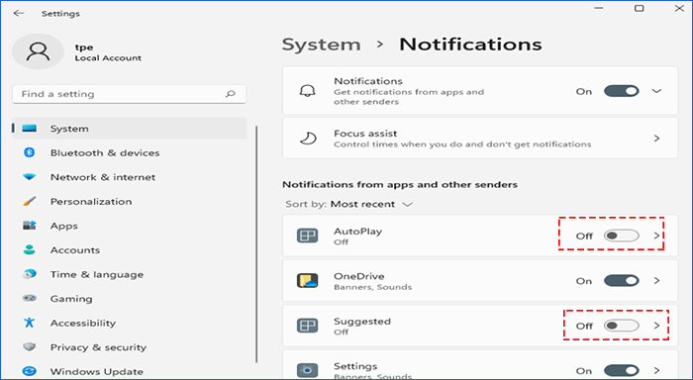
Task: Click the tpe Local Account name
Action: point(108,52)
